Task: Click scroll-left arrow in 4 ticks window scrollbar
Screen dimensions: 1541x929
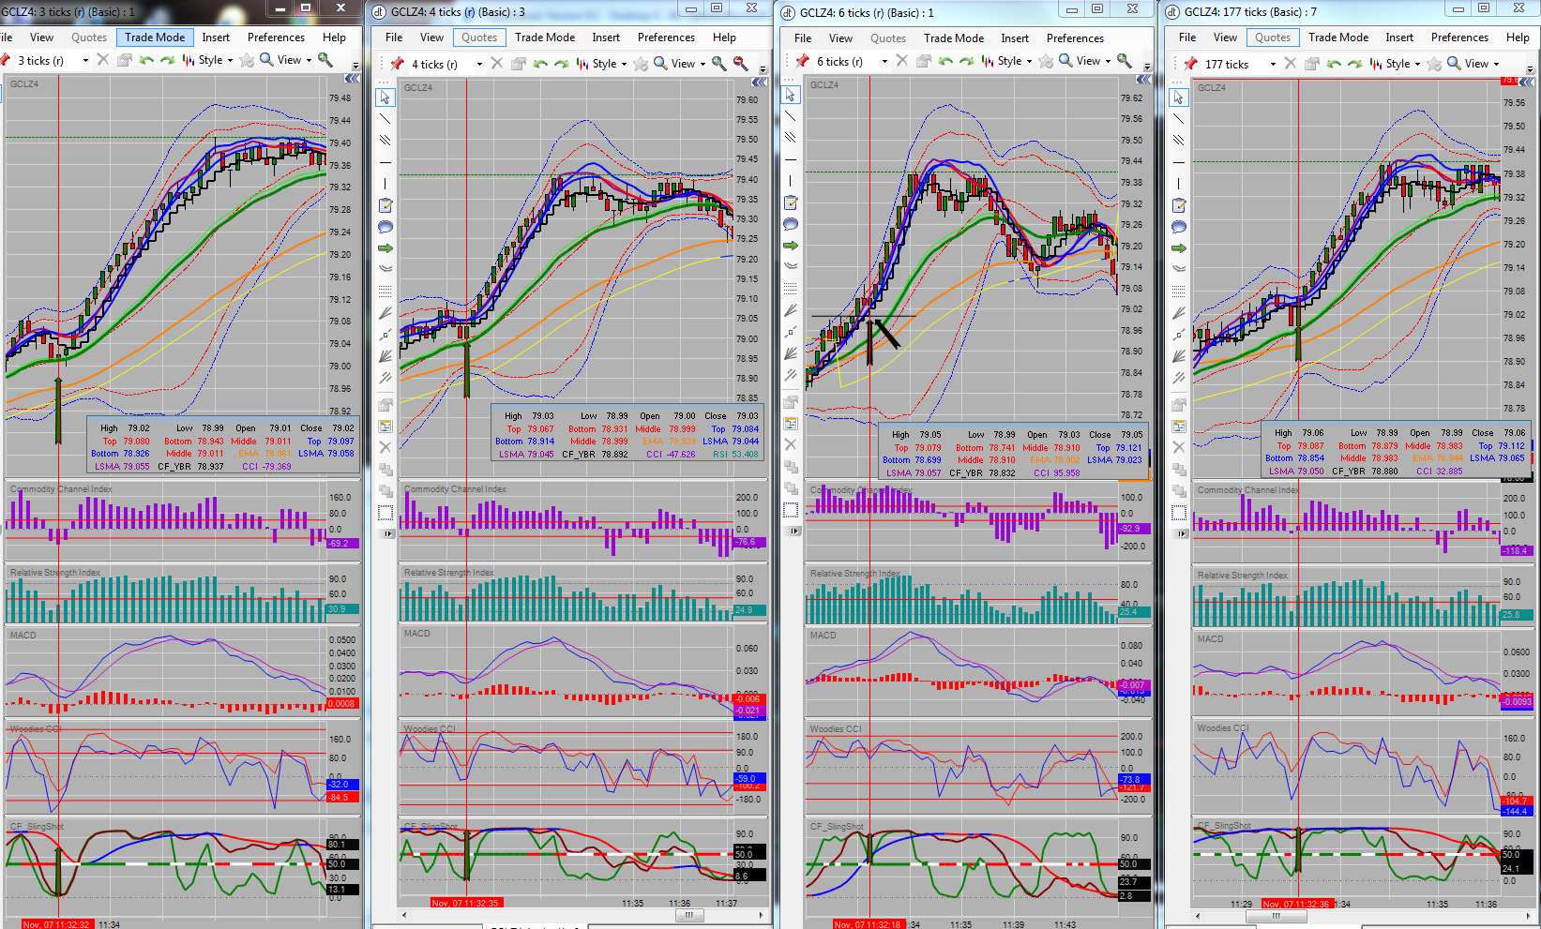Action: (x=404, y=916)
